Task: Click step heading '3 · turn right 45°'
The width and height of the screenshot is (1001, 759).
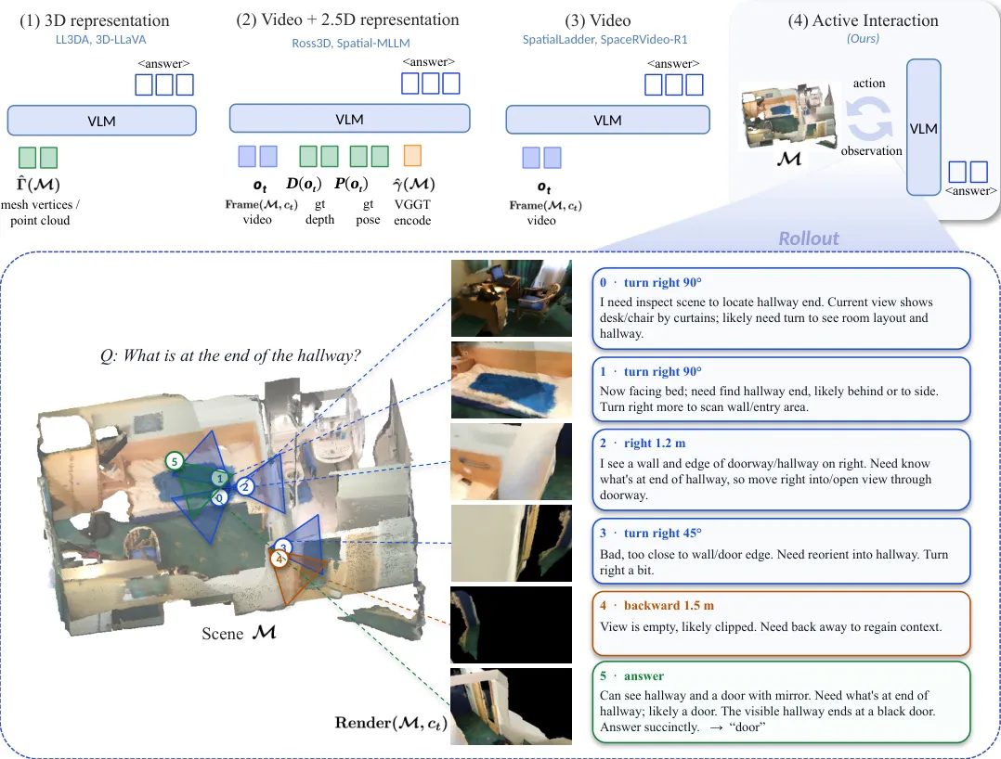Action: [x=651, y=534]
